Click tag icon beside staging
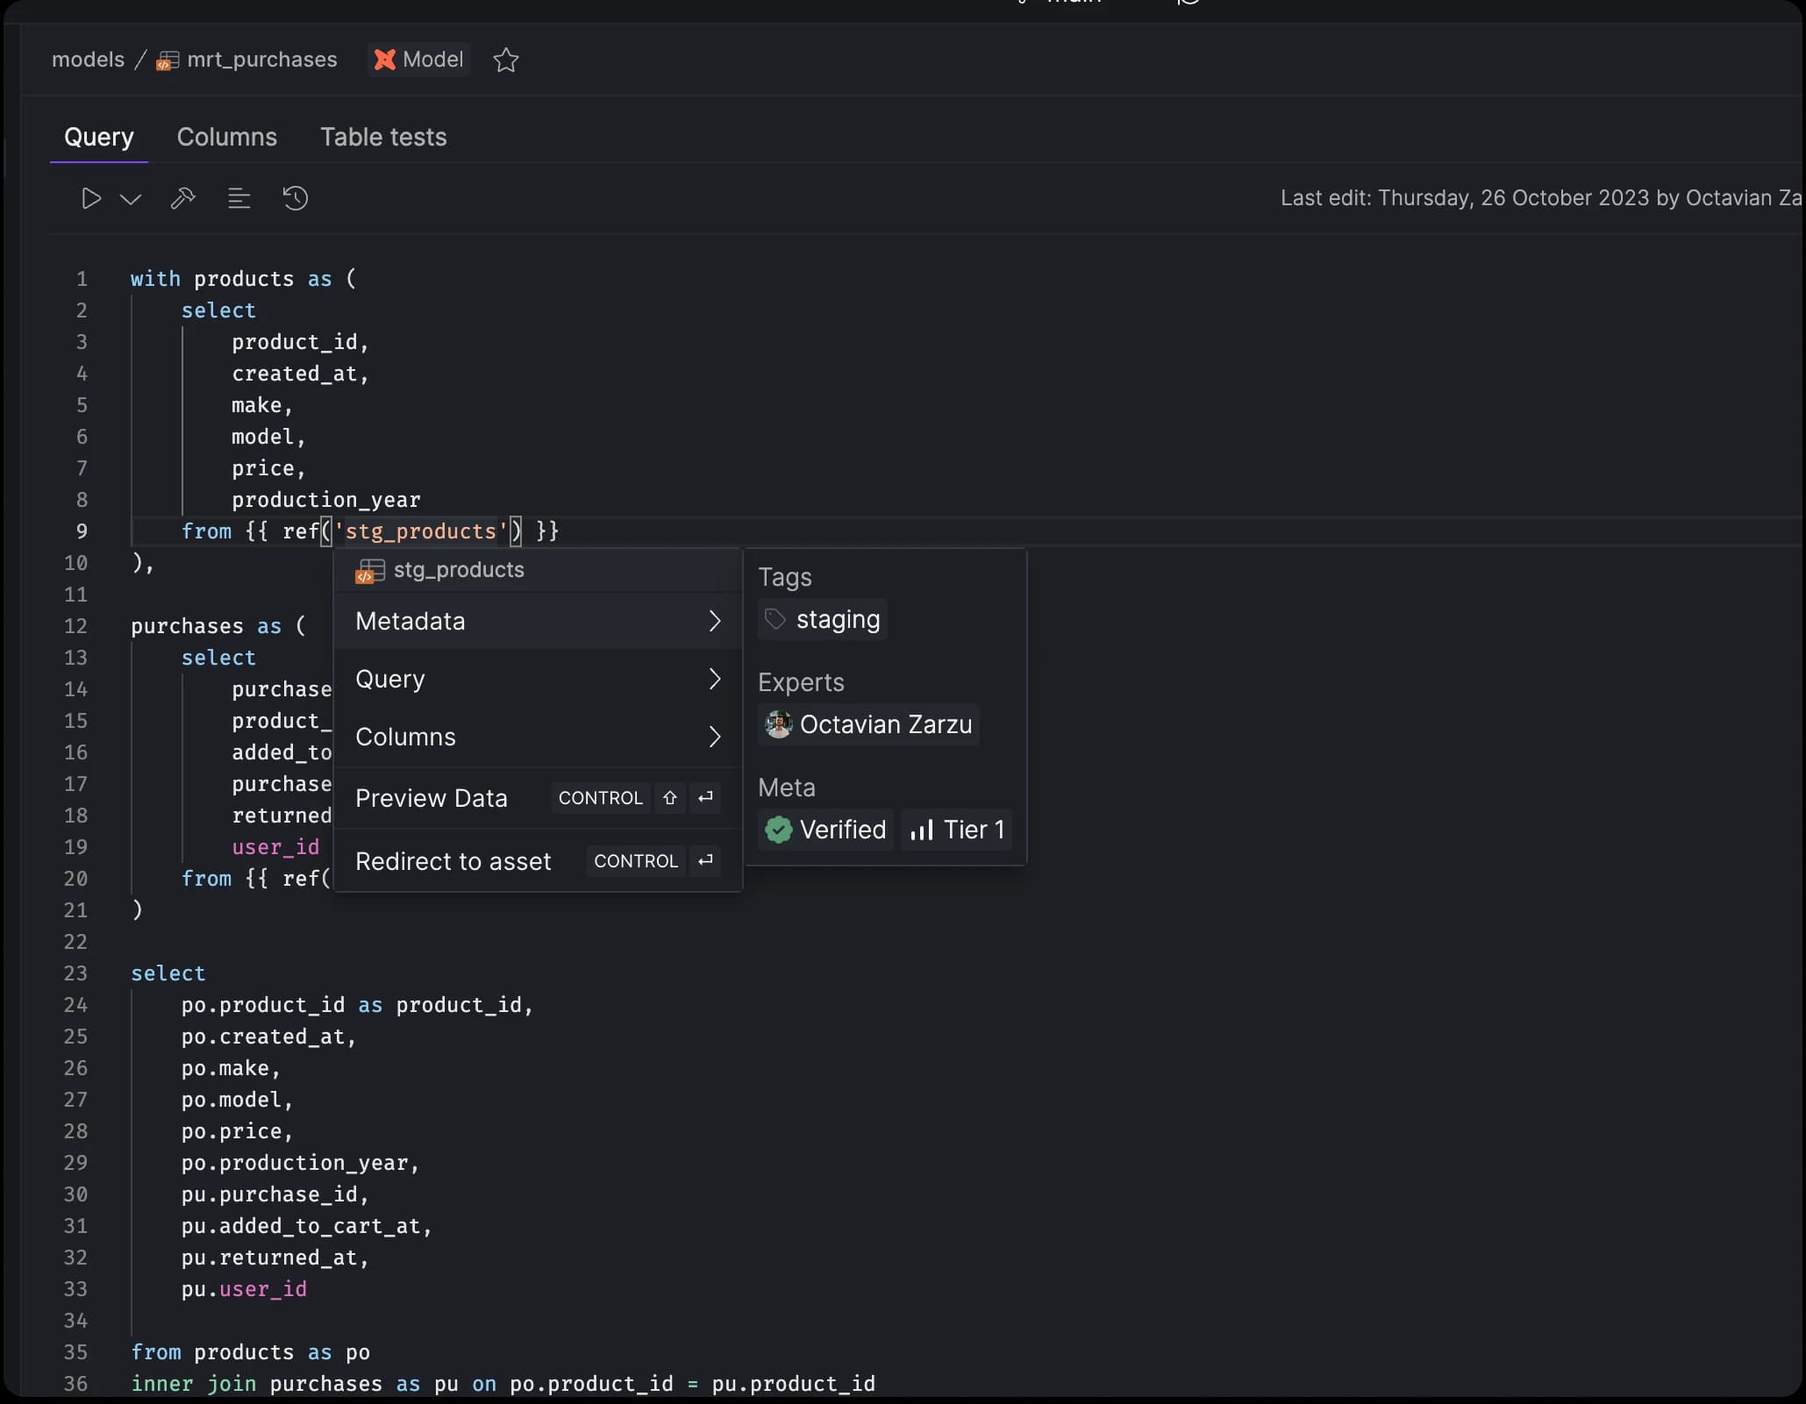The image size is (1806, 1404). [x=775, y=619]
